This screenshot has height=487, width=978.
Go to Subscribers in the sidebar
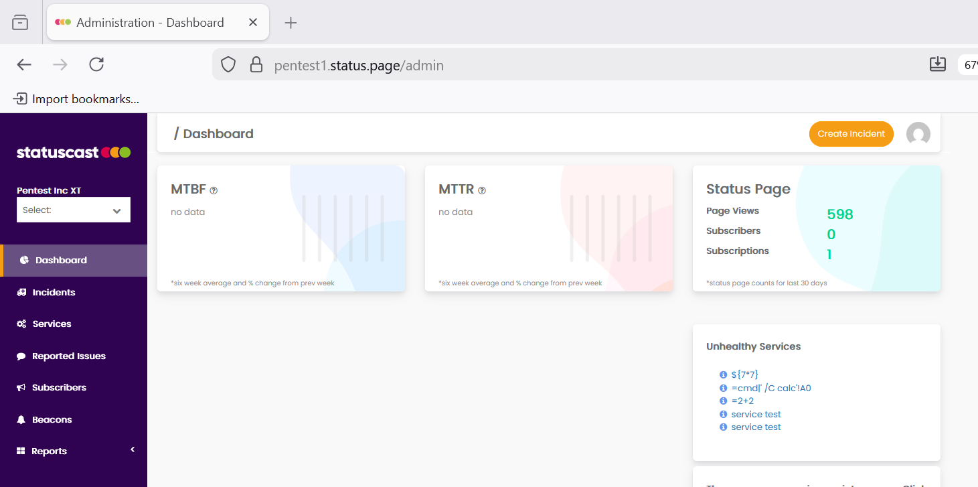[x=59, y=387]
